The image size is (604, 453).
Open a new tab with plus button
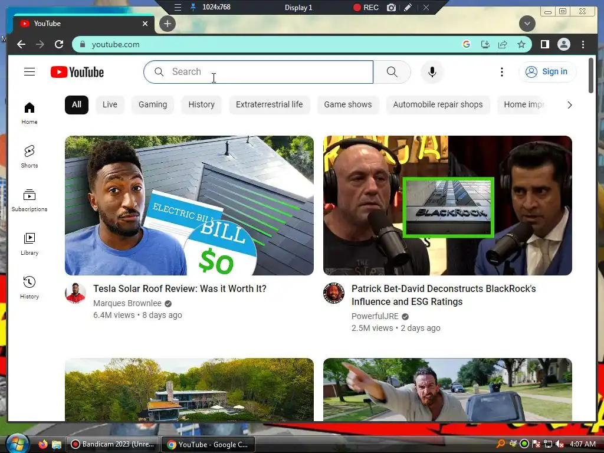(167, 24)
